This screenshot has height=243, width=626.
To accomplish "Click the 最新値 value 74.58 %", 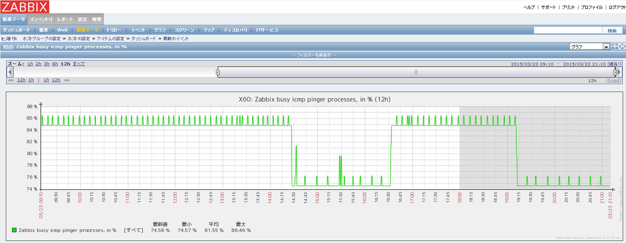I will pyautogui.click(x=161, y=229).
